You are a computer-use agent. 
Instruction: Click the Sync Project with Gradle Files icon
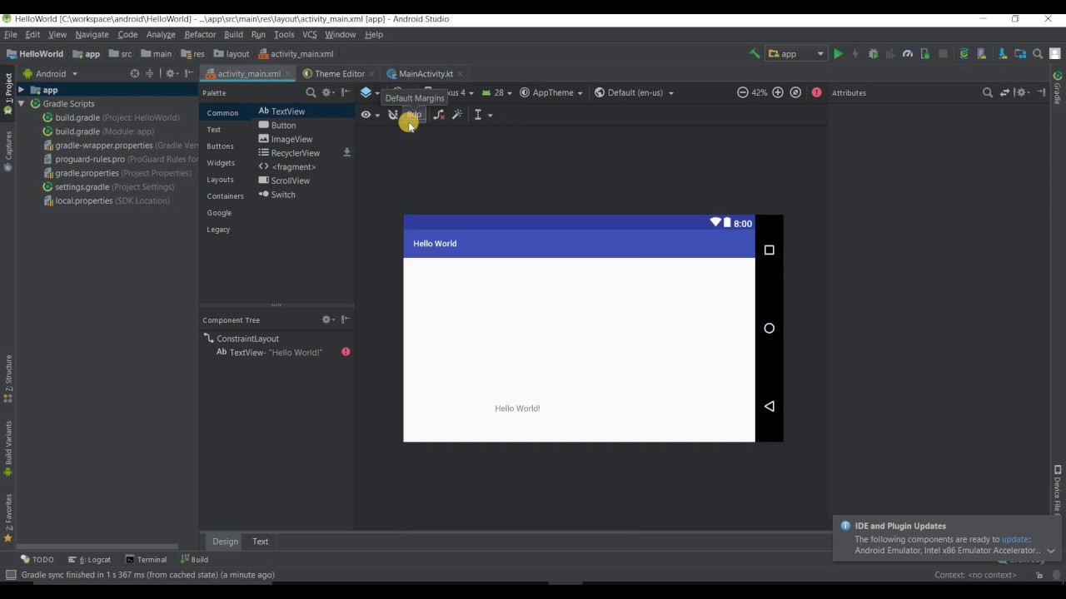coord(964,54)
